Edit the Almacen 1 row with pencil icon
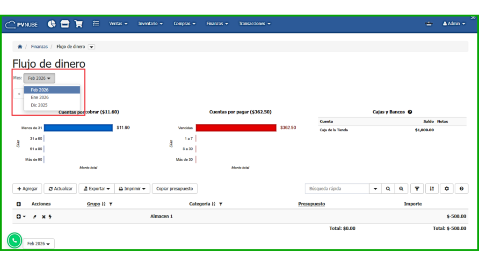The image size is (479, 269). pos(35,217)
